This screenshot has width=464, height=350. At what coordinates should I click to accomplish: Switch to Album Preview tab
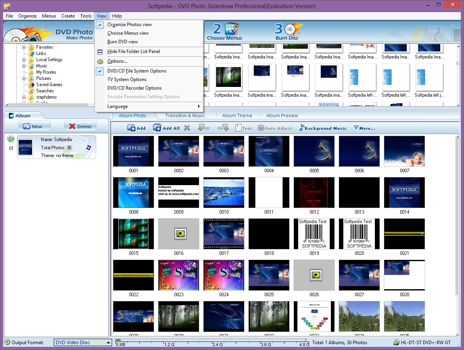point(282,116)
